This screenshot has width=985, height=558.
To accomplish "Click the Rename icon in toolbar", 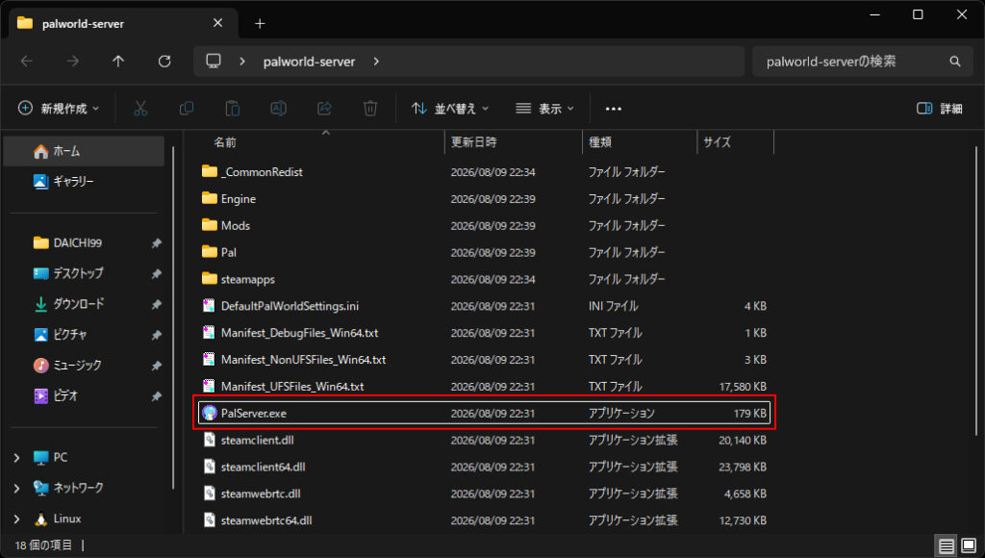I will (x=278, y=109).
